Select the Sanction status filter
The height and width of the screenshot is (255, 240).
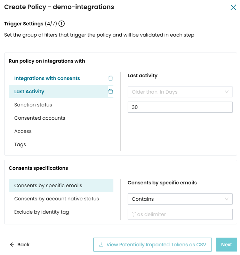pos(33,105)
